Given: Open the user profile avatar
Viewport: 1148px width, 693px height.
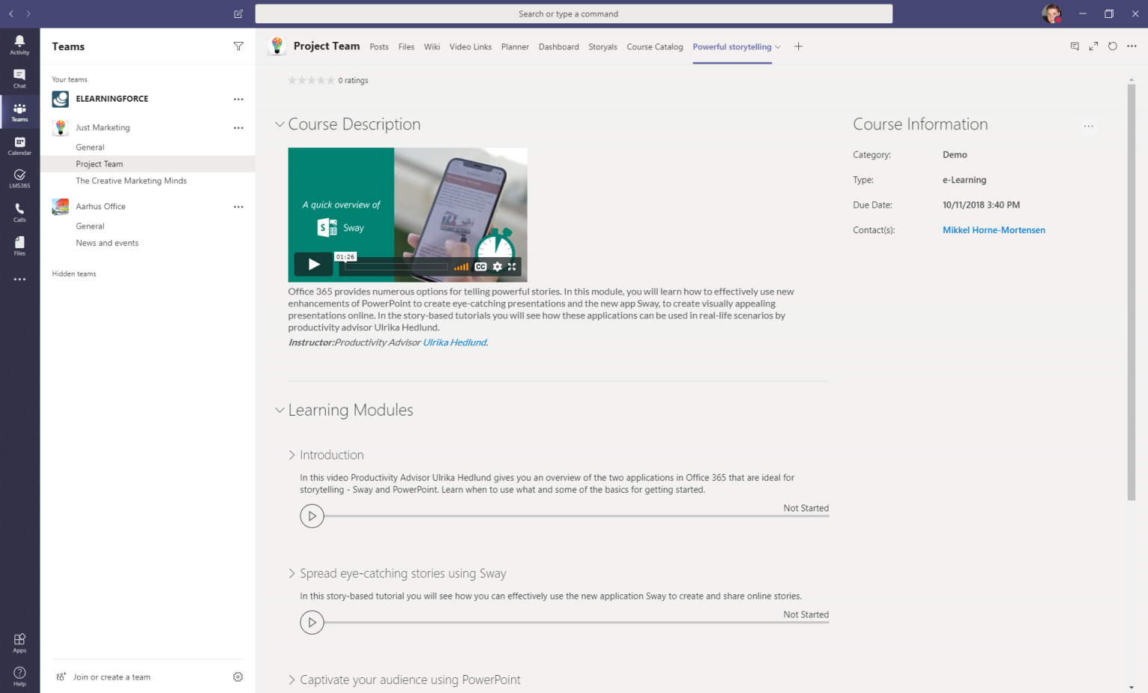Looking at the screenshot, I should (1052, 13).
